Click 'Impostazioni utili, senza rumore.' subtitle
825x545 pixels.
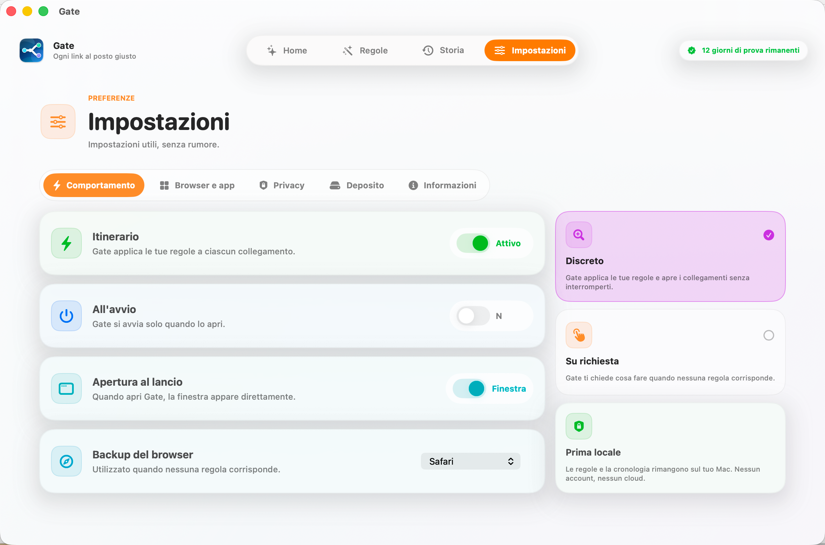click(x=154, y=145)
